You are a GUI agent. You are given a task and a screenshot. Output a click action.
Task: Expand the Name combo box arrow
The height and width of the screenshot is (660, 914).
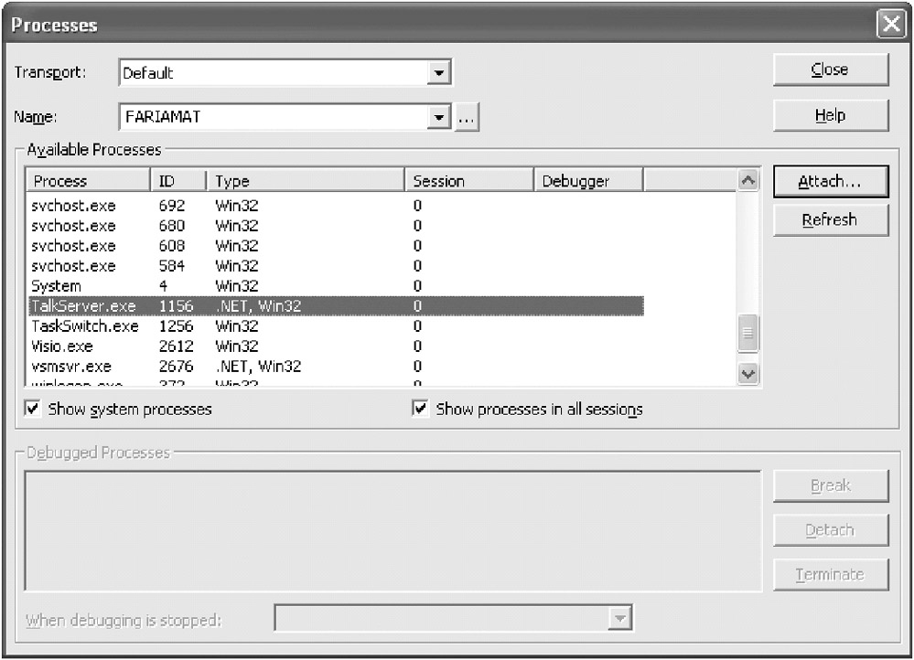point(440,118)
